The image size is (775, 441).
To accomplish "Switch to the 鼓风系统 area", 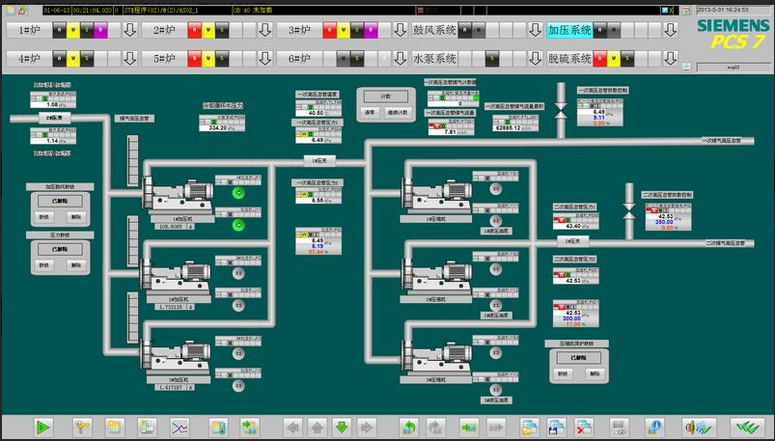I will point(434,30).
